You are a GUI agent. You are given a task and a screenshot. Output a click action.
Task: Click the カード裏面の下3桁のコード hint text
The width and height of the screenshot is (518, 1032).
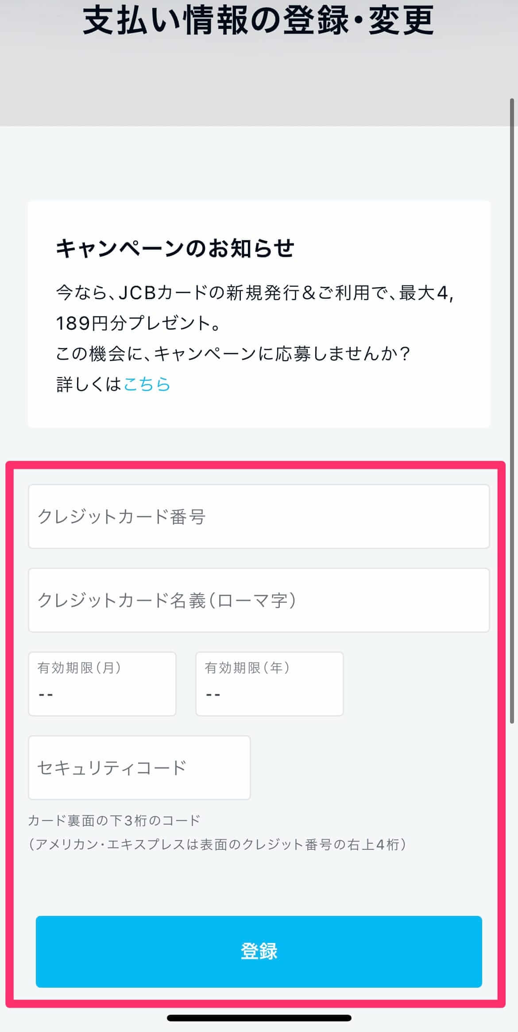114,821
